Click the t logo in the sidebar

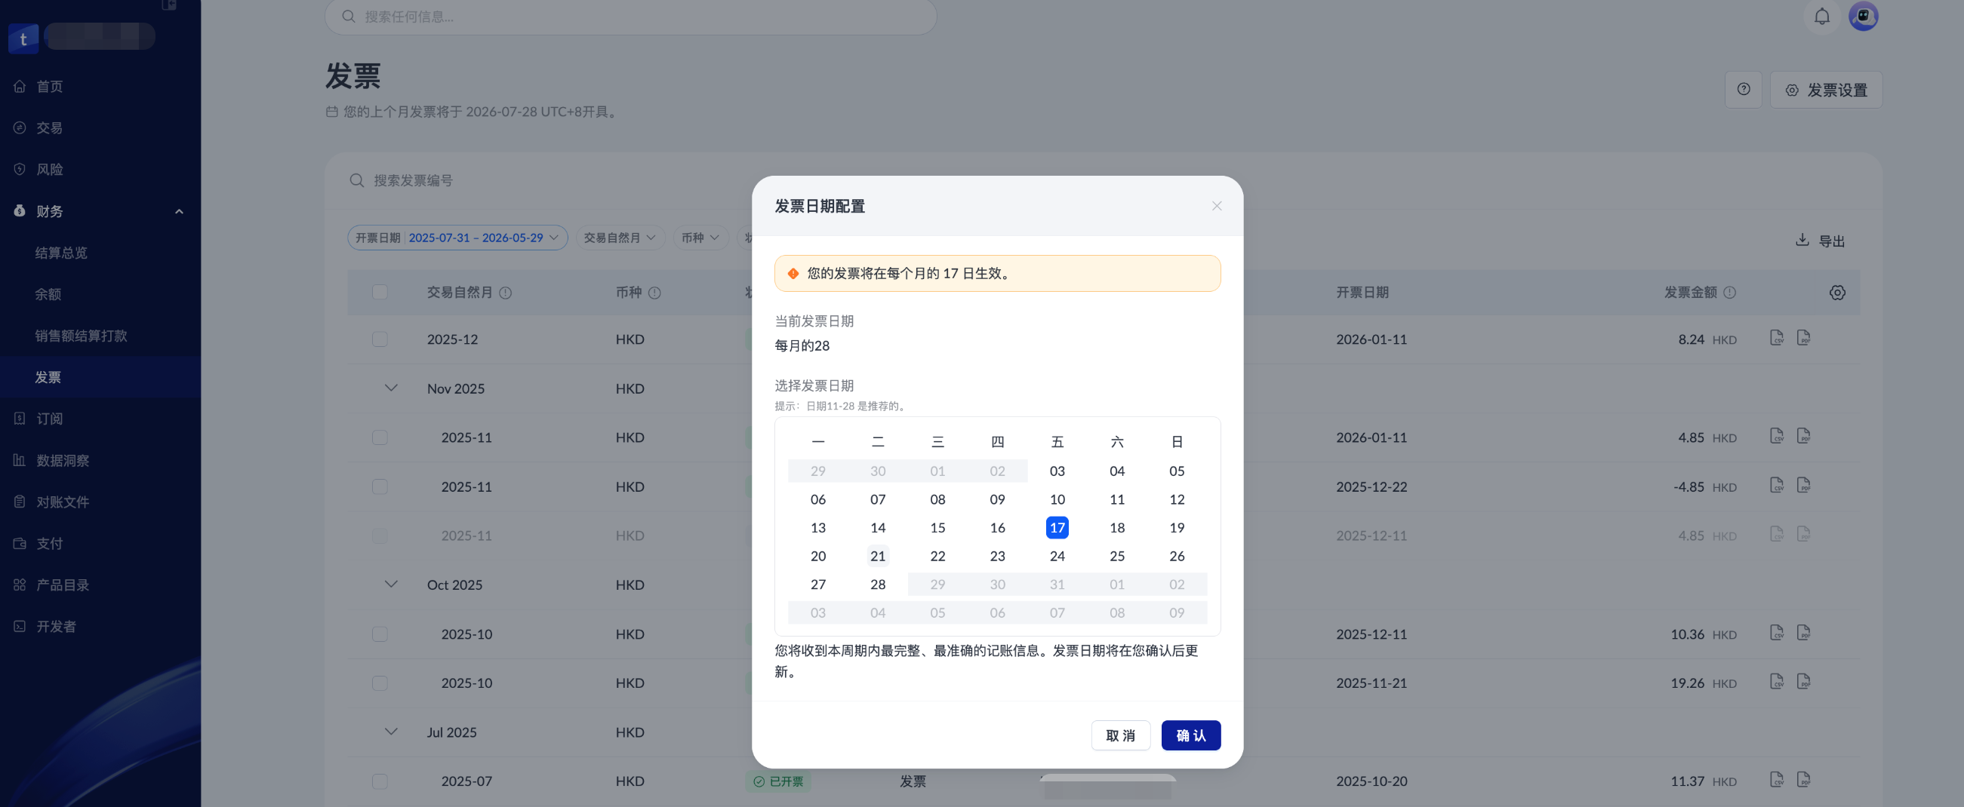coord(23,39)
